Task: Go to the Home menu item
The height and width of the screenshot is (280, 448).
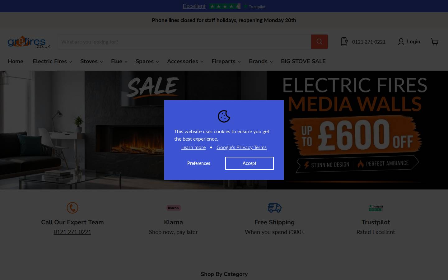Action: [x=16, y=61]
